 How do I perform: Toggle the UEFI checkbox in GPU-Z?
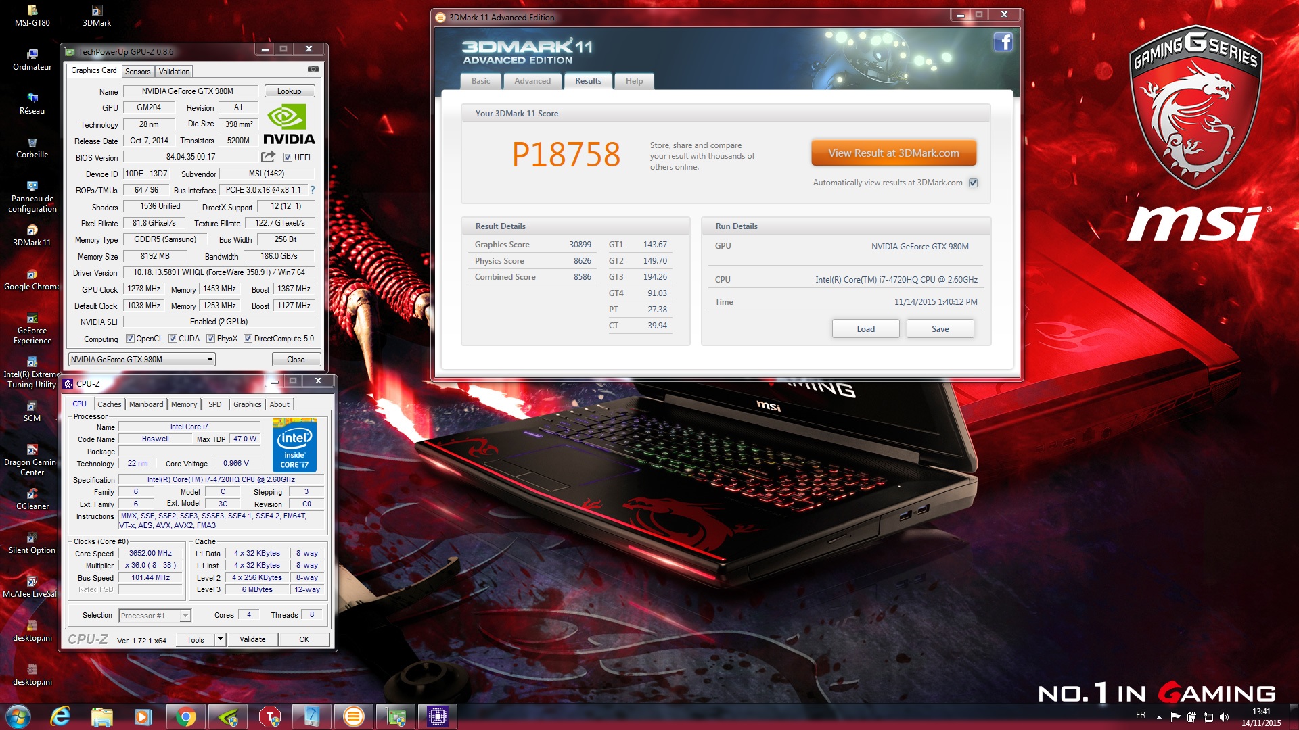tap(288, 157)
